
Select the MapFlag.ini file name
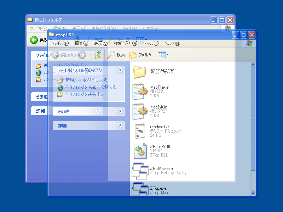pyautogui.click(x=160, y=87)
